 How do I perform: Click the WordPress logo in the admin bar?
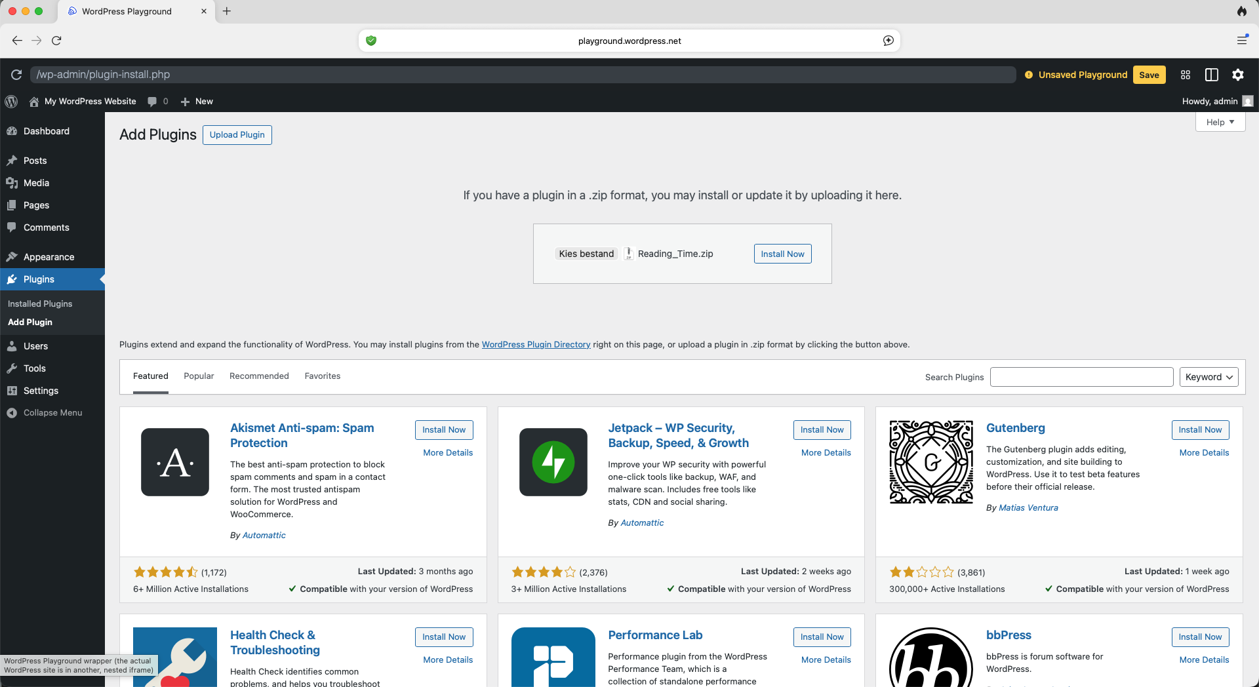[x=11, y=102]
